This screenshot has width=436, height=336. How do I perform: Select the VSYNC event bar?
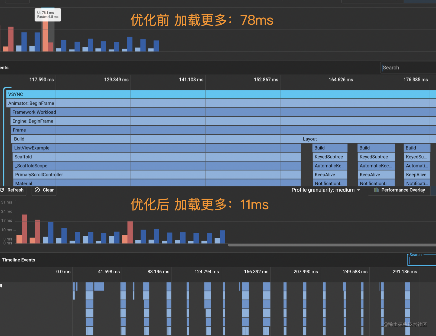pyautogui.click(x=221, y=94)
